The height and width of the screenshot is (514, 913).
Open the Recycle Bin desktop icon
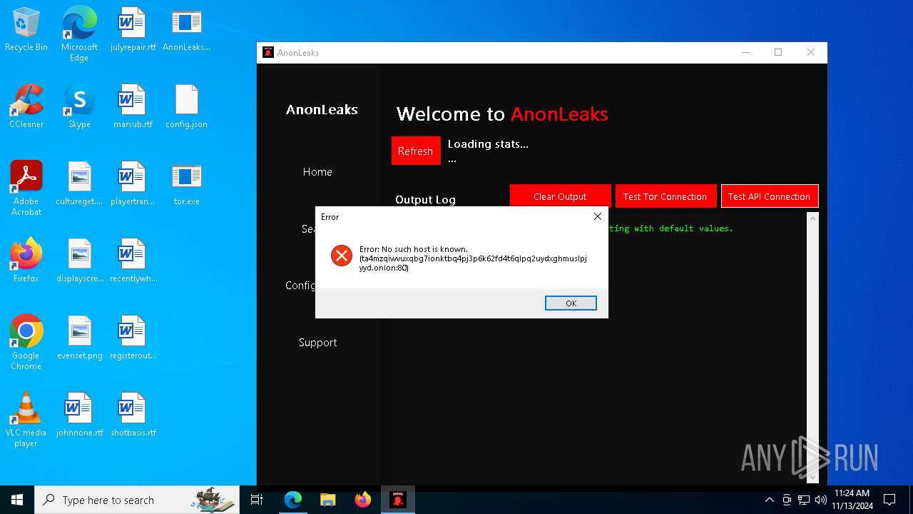click(x=26, y=30)
